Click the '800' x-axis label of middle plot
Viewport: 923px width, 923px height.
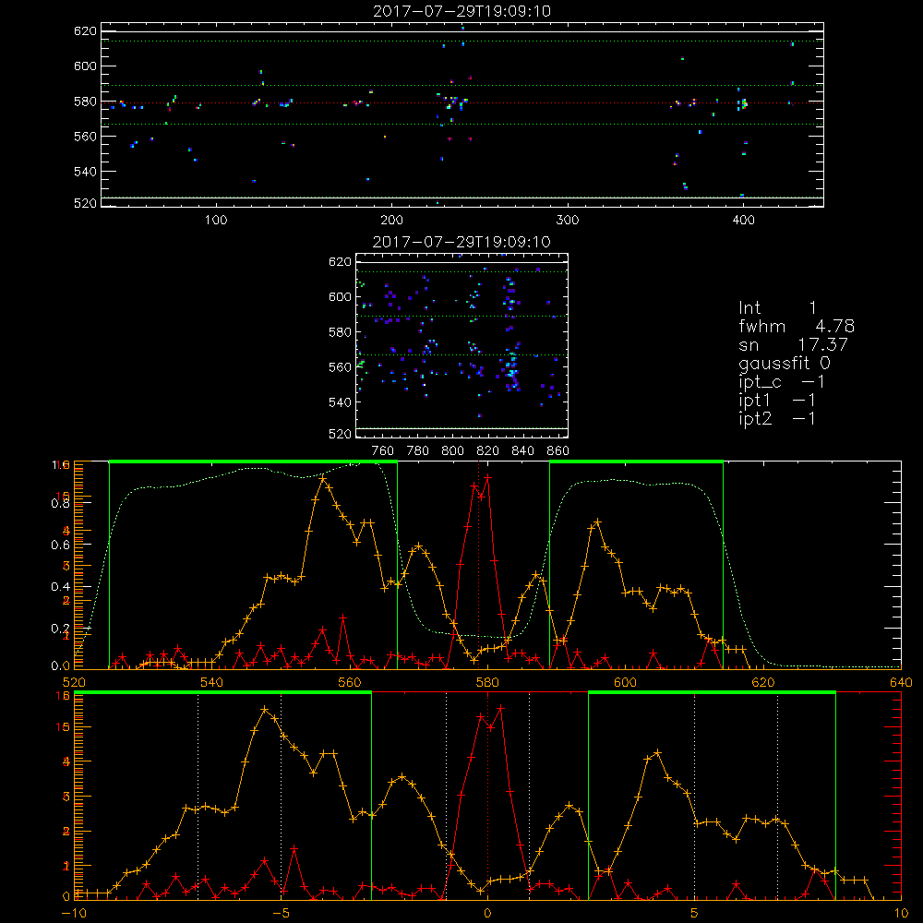(x=452, y=451)
